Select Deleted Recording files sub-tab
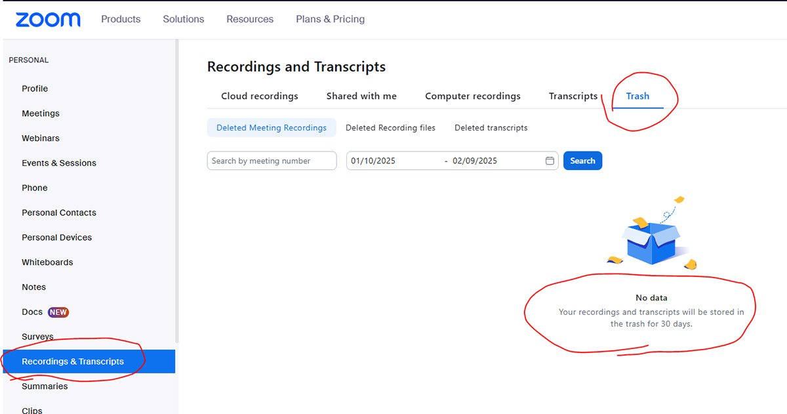Screen dimensions: 787x414 [390, 128]
